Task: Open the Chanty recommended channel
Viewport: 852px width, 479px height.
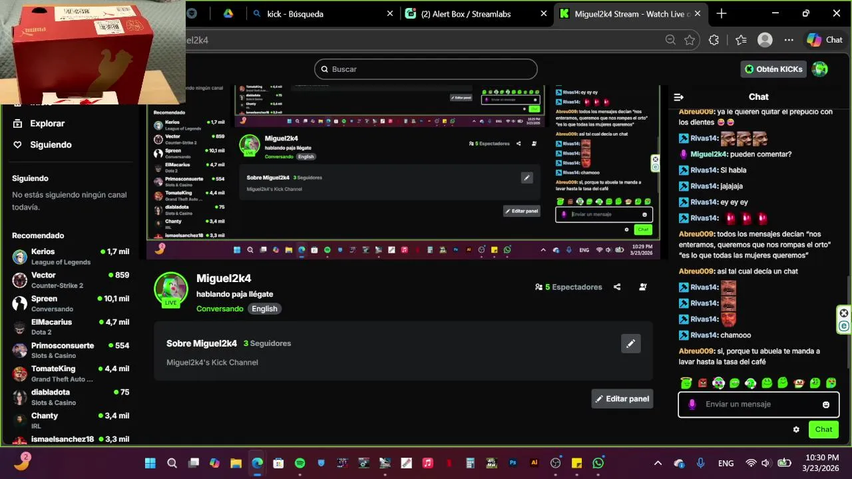Action: pos(71,420)
